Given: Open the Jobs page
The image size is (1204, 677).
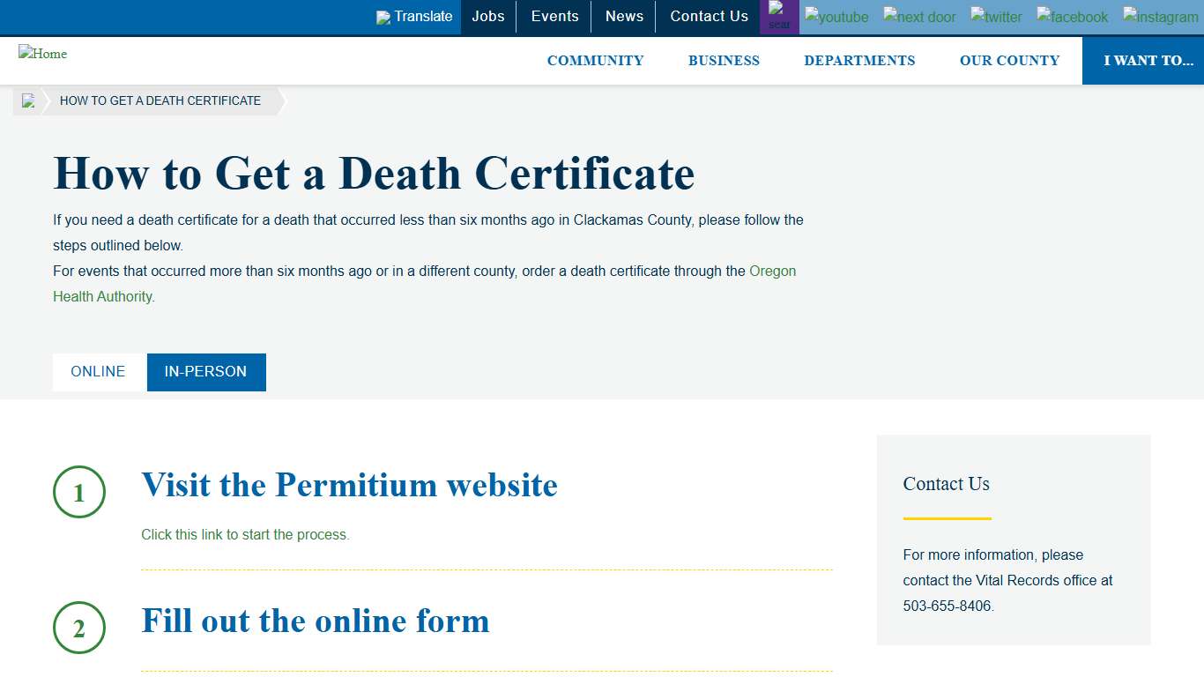Looking at the screenshot, I should pyautogui.click(x=487, y=16).
